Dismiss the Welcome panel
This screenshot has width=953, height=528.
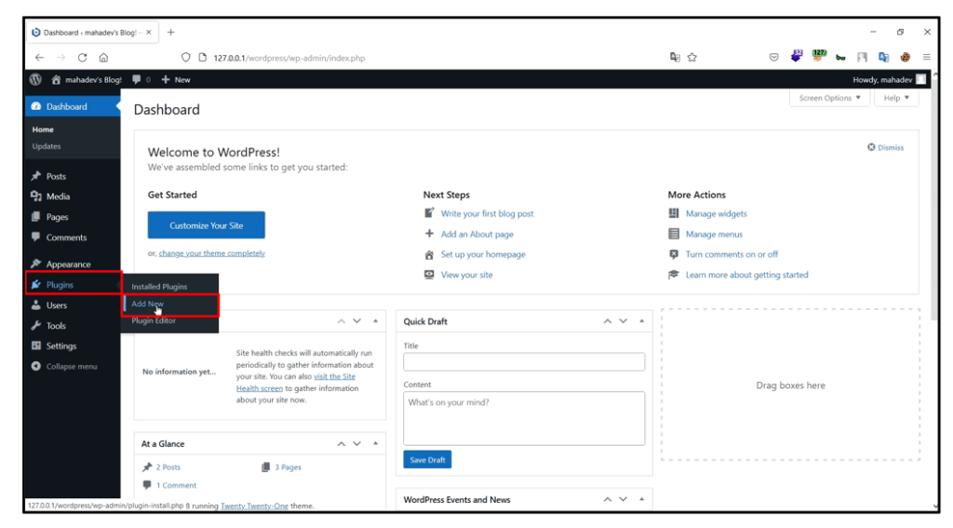[x=886, y=147]
